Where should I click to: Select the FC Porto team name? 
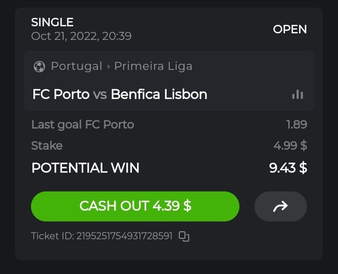click(x=61, y=94)
